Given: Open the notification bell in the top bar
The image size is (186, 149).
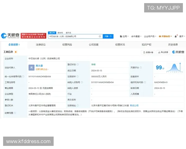Looking at the screenshot, I should 176,37.
